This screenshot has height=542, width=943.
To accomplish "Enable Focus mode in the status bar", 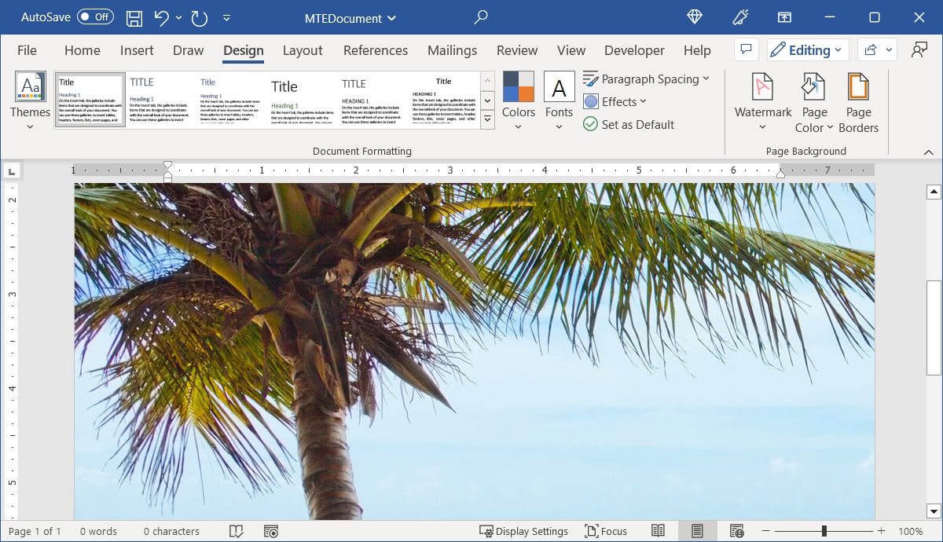I will 605,531.
